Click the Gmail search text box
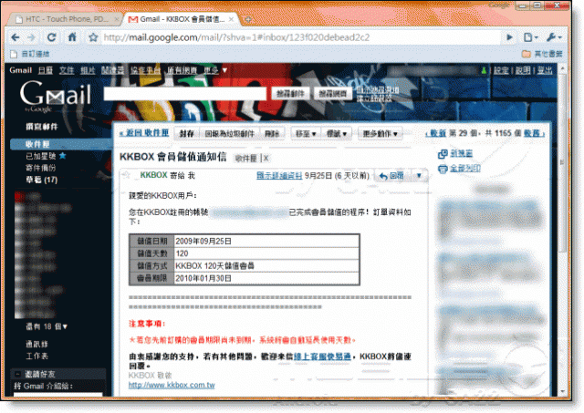Viewport: 584px width, 413px height. 185,94
